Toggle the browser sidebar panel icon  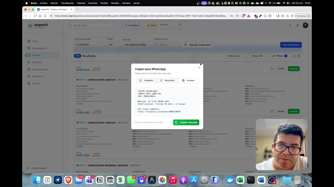point(278,16)
